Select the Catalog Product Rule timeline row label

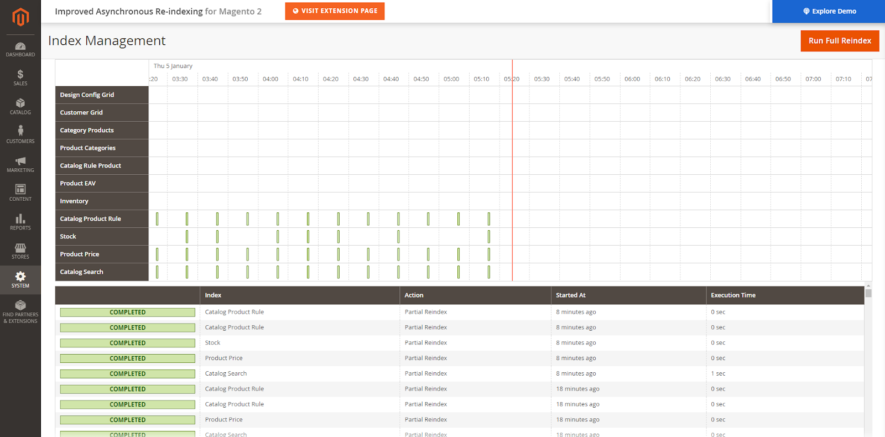tap(102, 219)
